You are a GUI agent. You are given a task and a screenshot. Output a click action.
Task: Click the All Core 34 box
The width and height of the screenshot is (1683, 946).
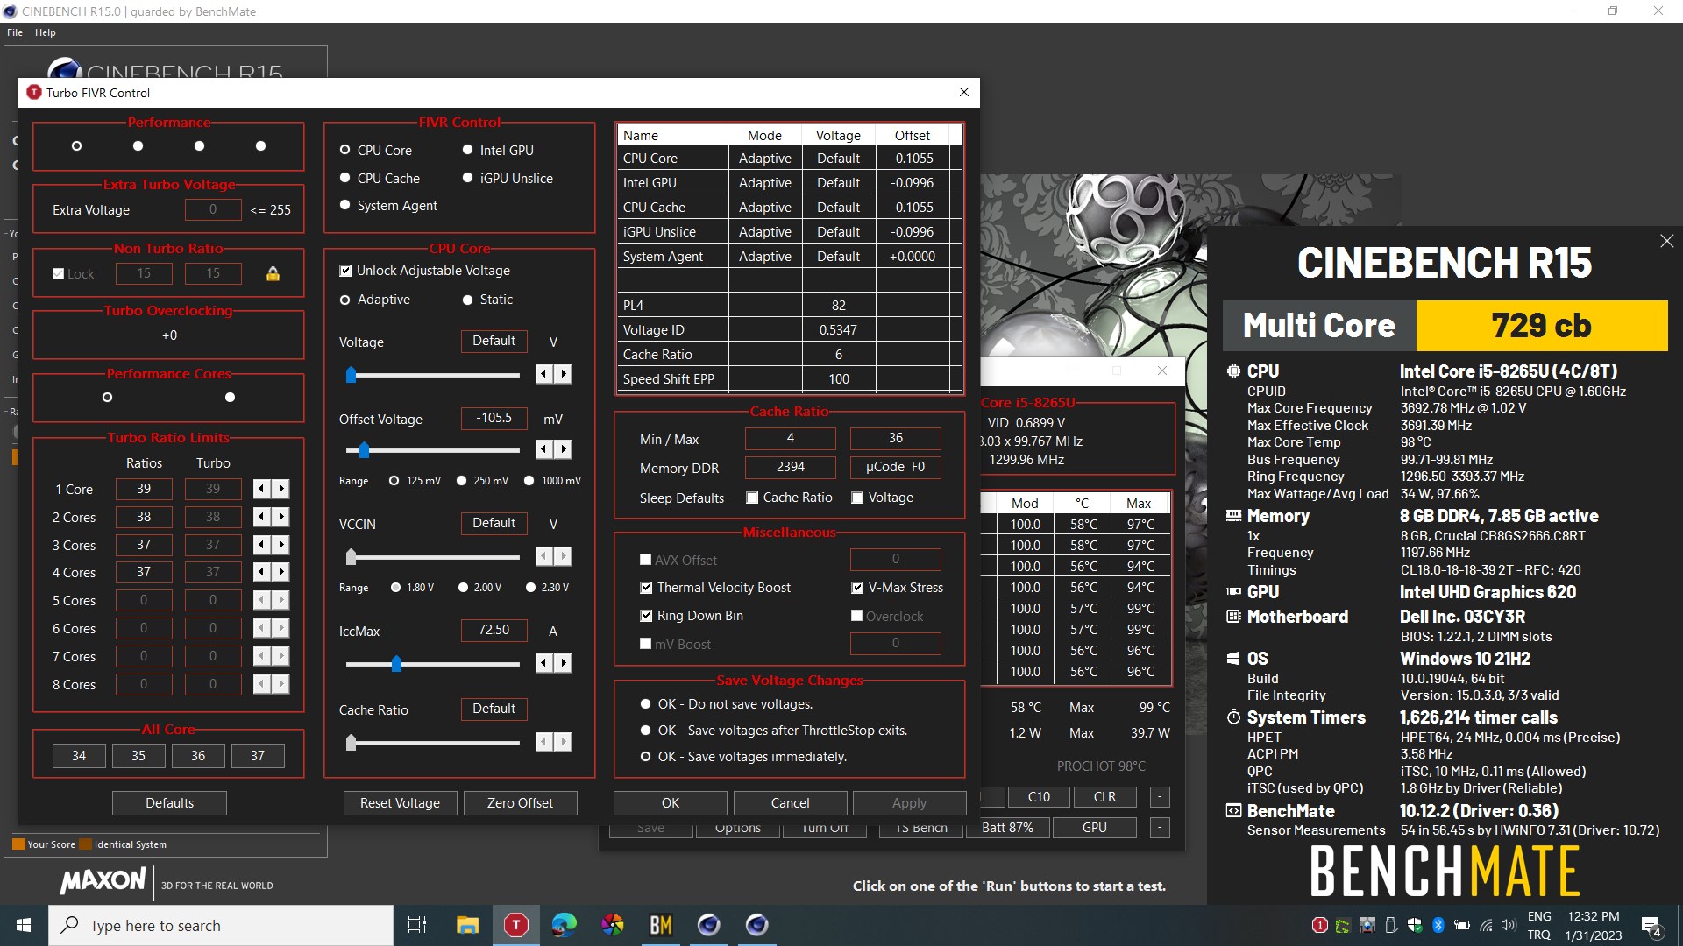(x=79, y=756)
